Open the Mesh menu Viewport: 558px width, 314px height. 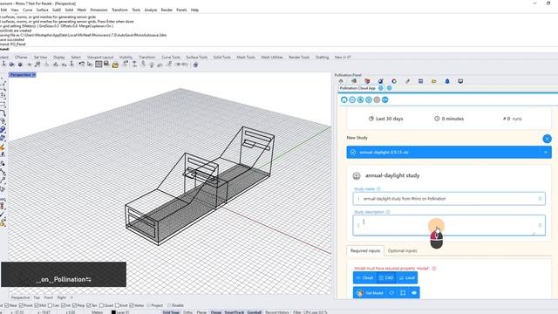coord(82,10)
